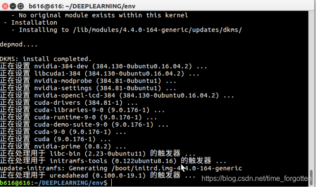This screenshot has width=316, height=187.
Task: Click the cuda-drivers (384.81-1) line
Action: (69, 102)
